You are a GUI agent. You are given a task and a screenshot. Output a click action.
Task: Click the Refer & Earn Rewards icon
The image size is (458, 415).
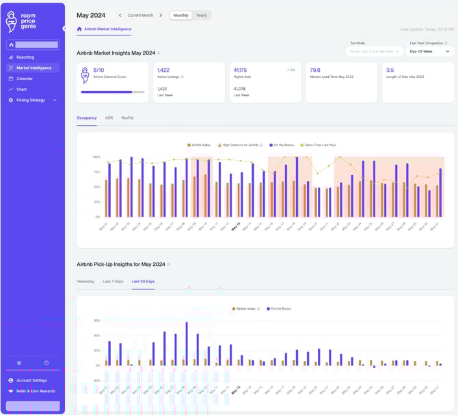point(11,391)
